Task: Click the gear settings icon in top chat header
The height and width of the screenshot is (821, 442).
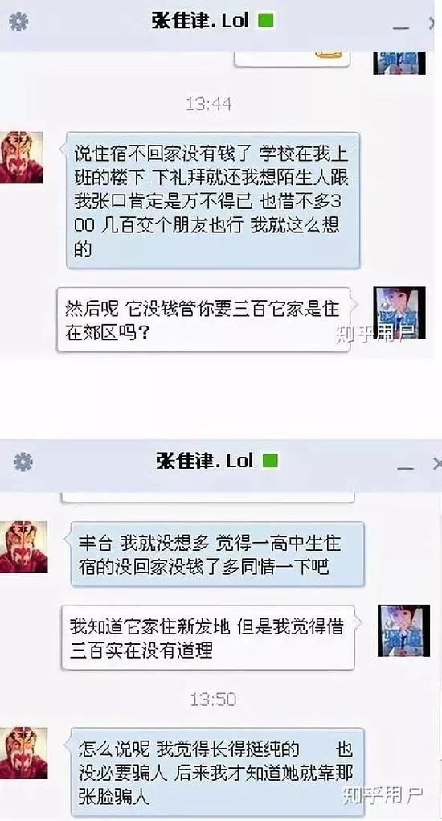Action: click(18, 22)
